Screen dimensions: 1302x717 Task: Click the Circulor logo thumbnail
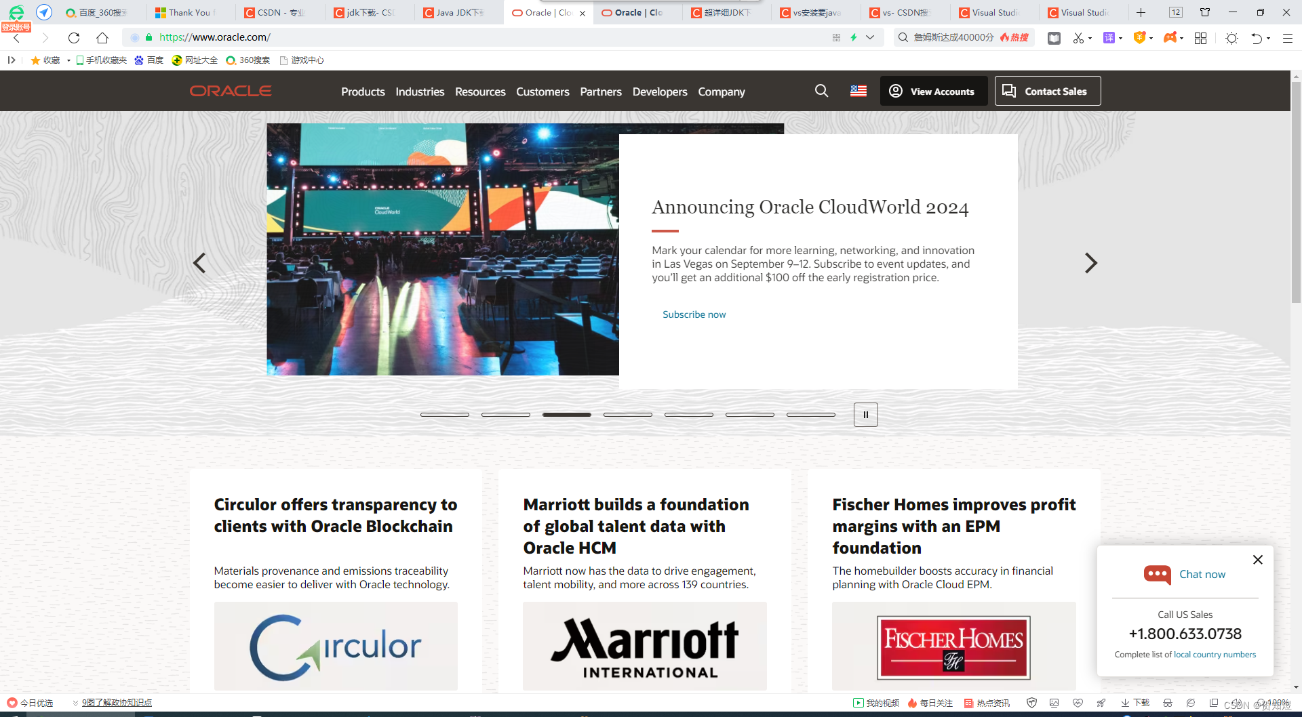[x=336, y=647]
